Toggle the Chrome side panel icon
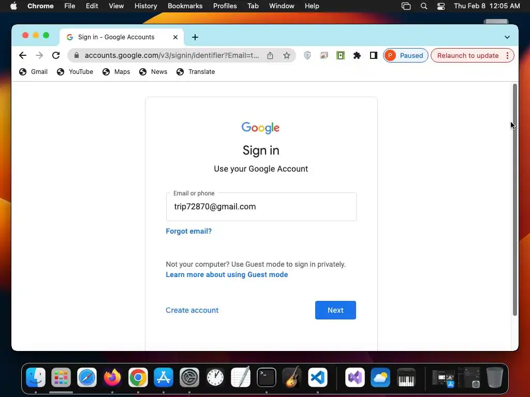Screen dimensions: 530x397 (x=374, y=55)
